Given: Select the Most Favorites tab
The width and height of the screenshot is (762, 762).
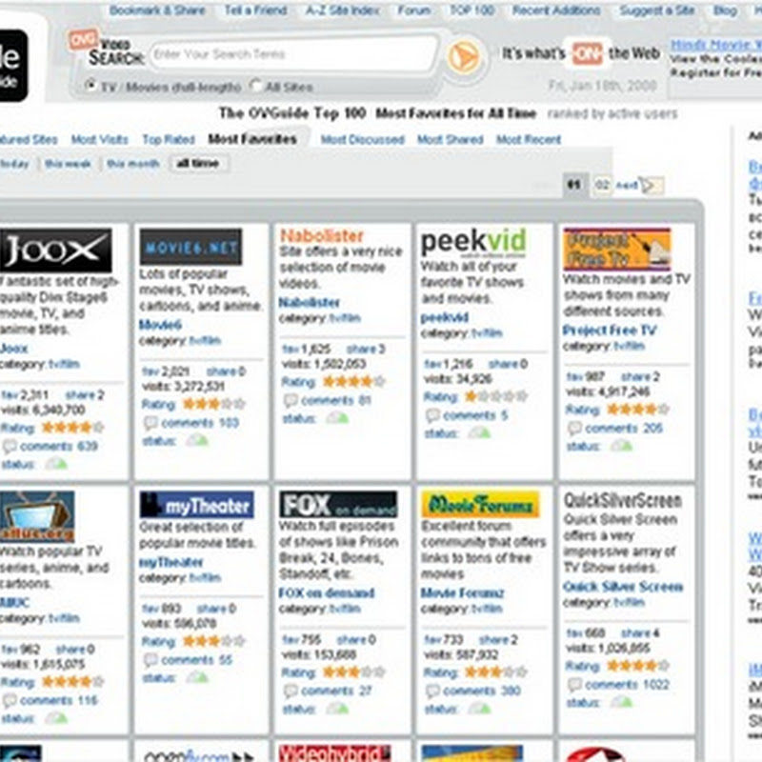Looking at the screenshot, I should tap(252, 139).
